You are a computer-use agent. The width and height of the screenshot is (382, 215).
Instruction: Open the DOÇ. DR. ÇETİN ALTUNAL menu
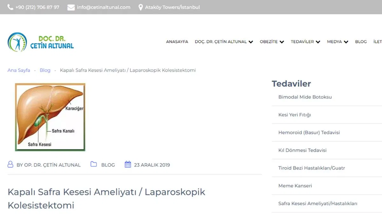tap(221, 42)
